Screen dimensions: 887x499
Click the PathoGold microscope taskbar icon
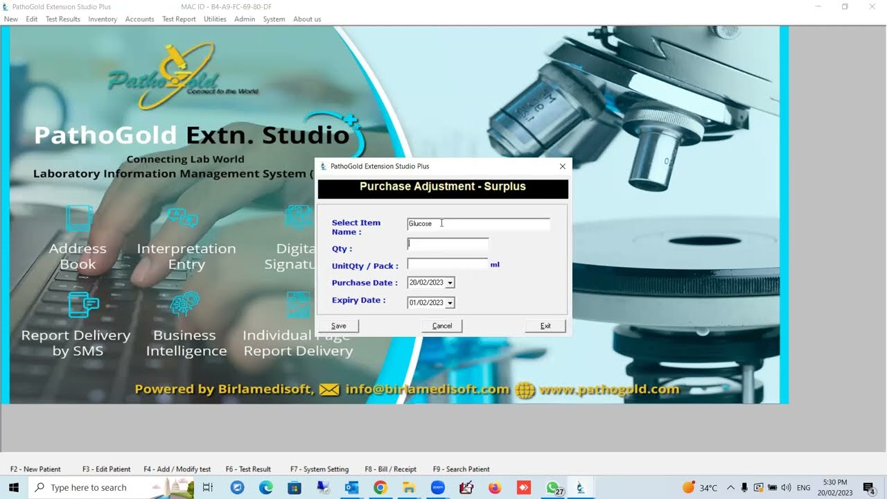coord(581,487)
